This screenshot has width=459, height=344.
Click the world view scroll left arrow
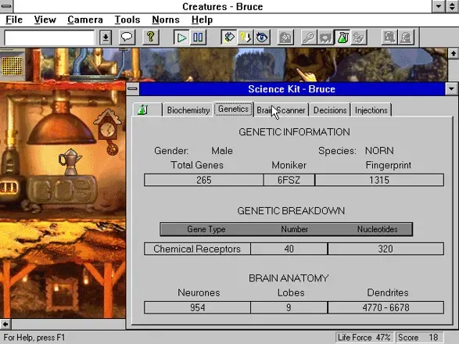5,324
